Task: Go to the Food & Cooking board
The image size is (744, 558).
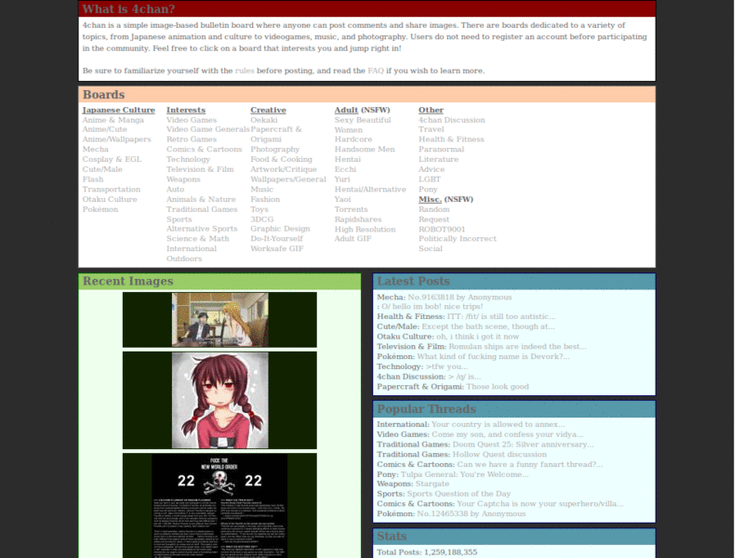Action: click(x=282, y=159)
